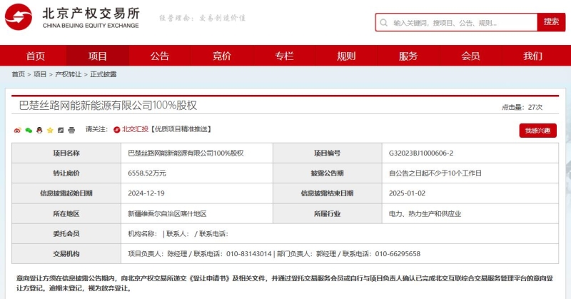571x299 pixels.
Task: Select the 机构名称 联系人 联系电话 row value
Action: [x=178, y=233]
